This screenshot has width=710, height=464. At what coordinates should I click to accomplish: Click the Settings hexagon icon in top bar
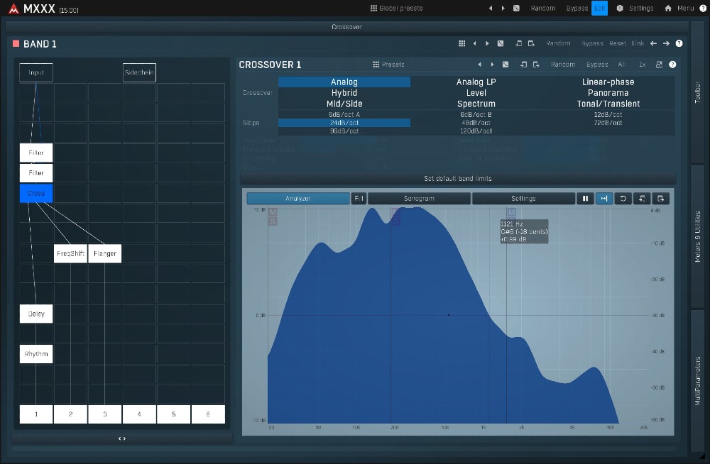619,9
